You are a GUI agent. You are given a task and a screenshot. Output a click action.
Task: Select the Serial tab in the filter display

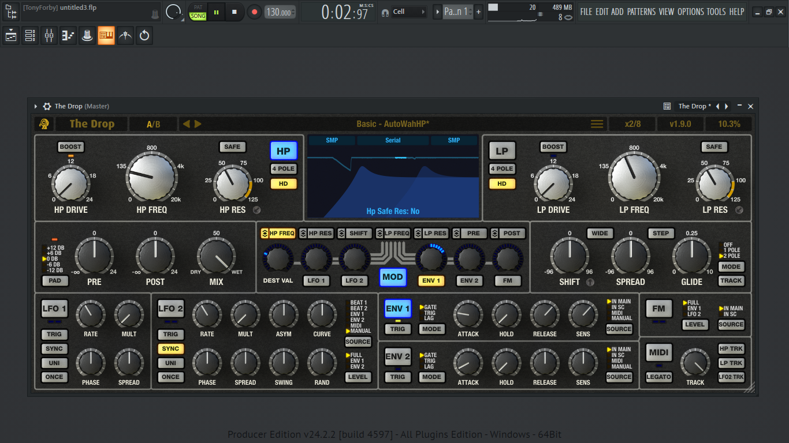coord(393,140)
